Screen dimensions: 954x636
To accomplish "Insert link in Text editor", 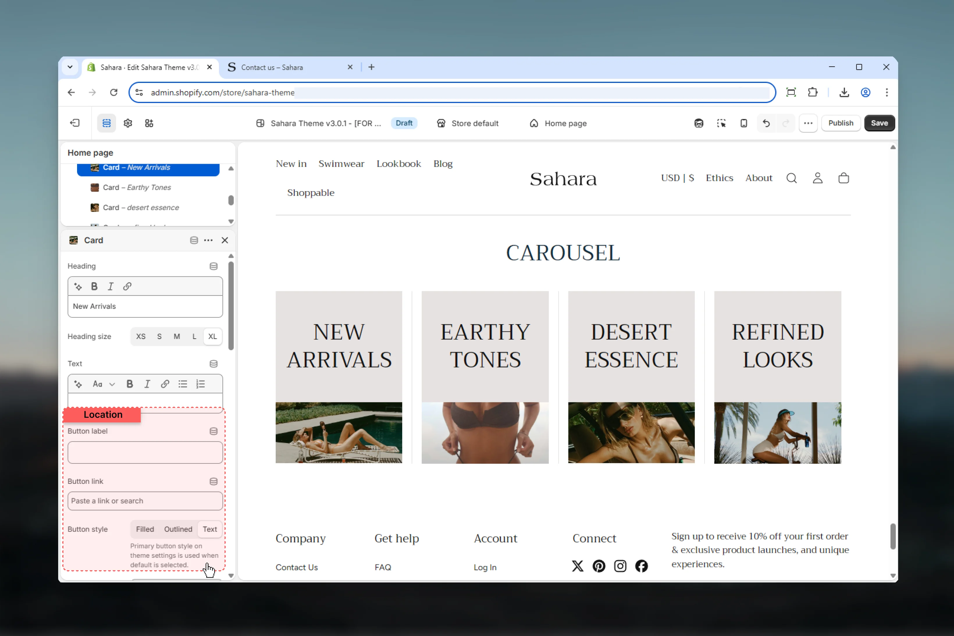I will point(165,384).
